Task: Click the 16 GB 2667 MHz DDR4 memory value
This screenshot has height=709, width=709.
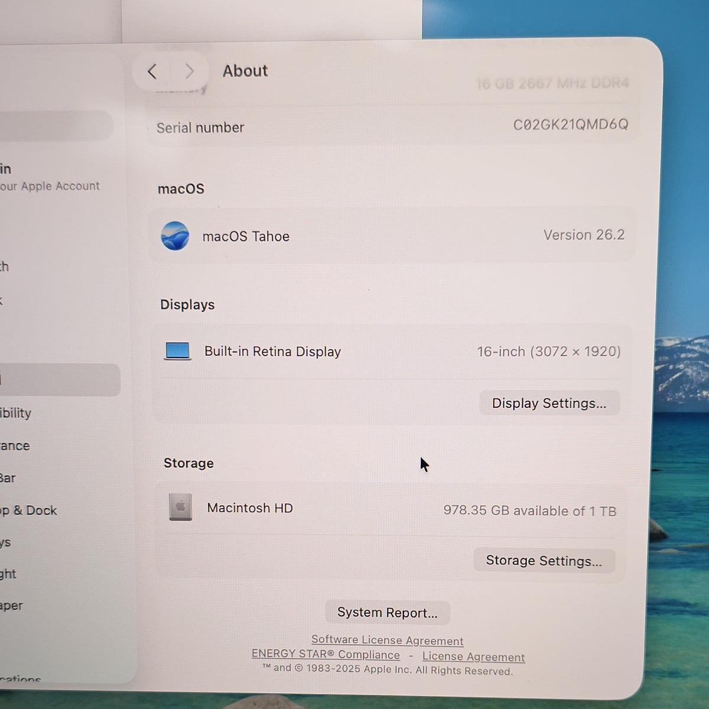Action: point(552,84)
